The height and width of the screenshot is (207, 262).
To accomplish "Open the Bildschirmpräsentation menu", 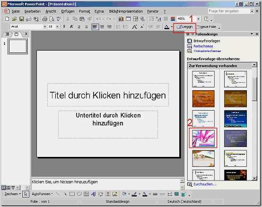I will 126,11.
